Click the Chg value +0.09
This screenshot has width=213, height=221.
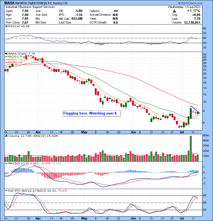click(x=196, y=15)
